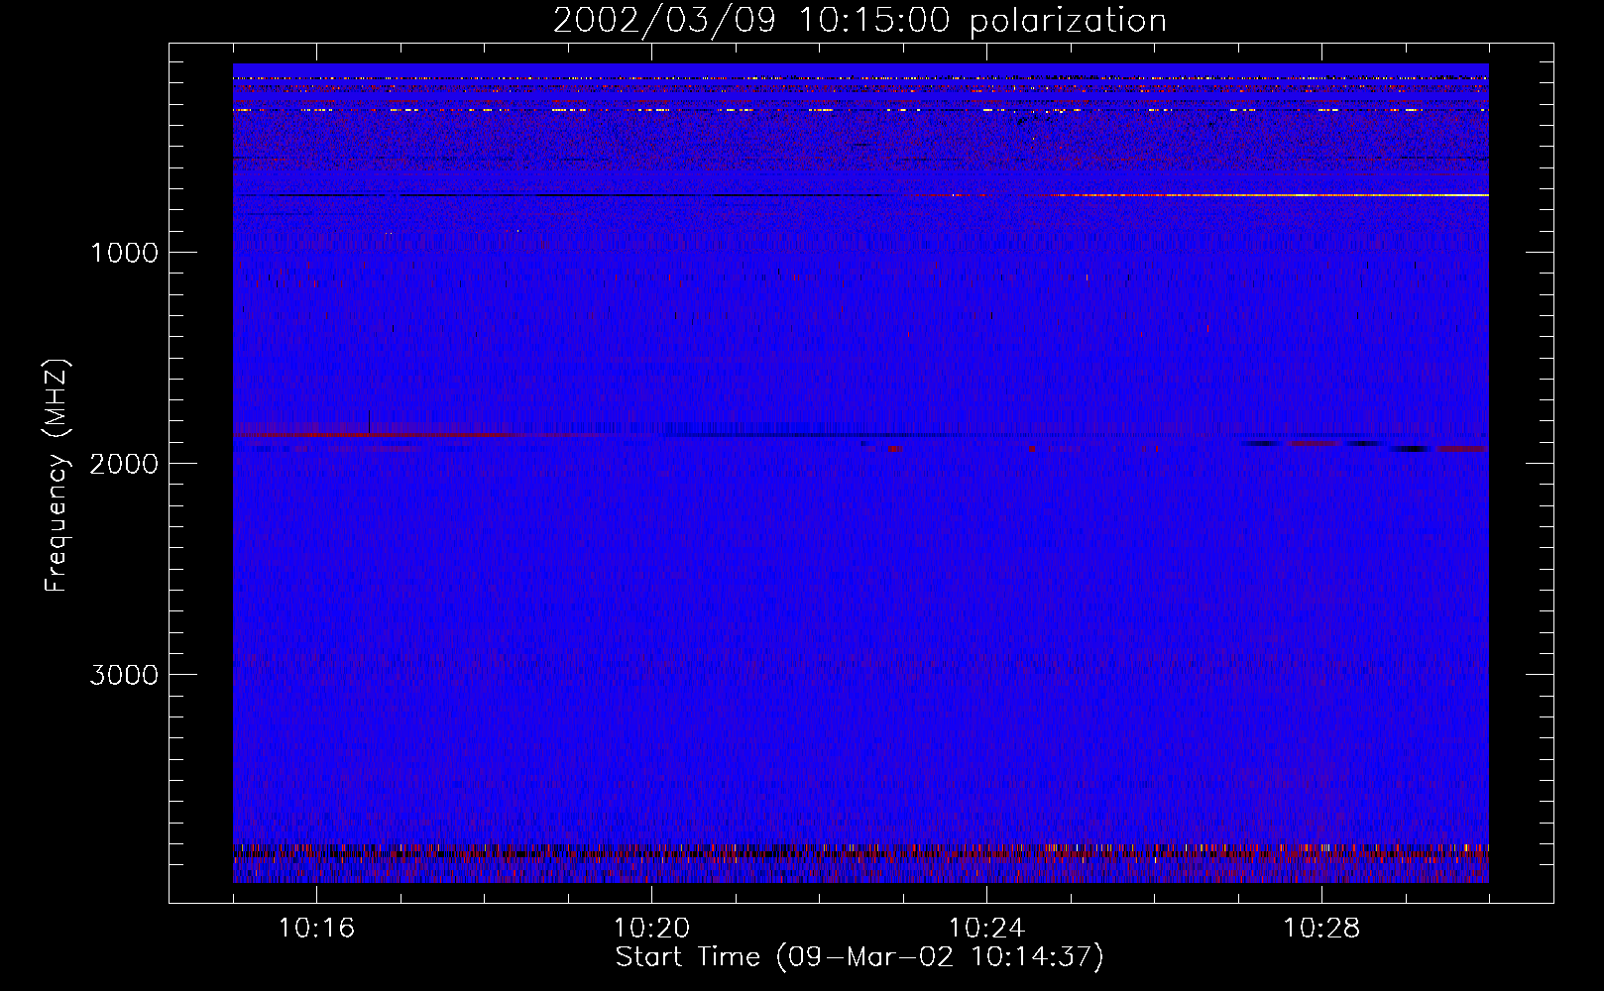The width and height of the screenshot is (1604, 991).
Task: Click the plot title '2002/03/09 10:15:00 polarization'
Action: [x=859, y=21]
